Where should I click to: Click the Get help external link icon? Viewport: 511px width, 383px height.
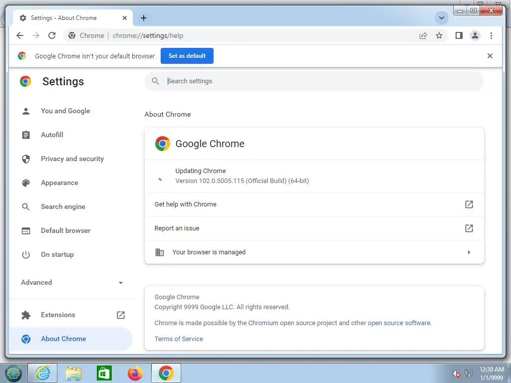tap(469, 204)
